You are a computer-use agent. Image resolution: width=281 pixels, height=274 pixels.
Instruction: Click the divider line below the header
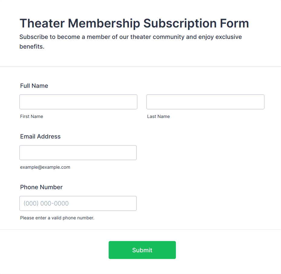tap(140, 66)
